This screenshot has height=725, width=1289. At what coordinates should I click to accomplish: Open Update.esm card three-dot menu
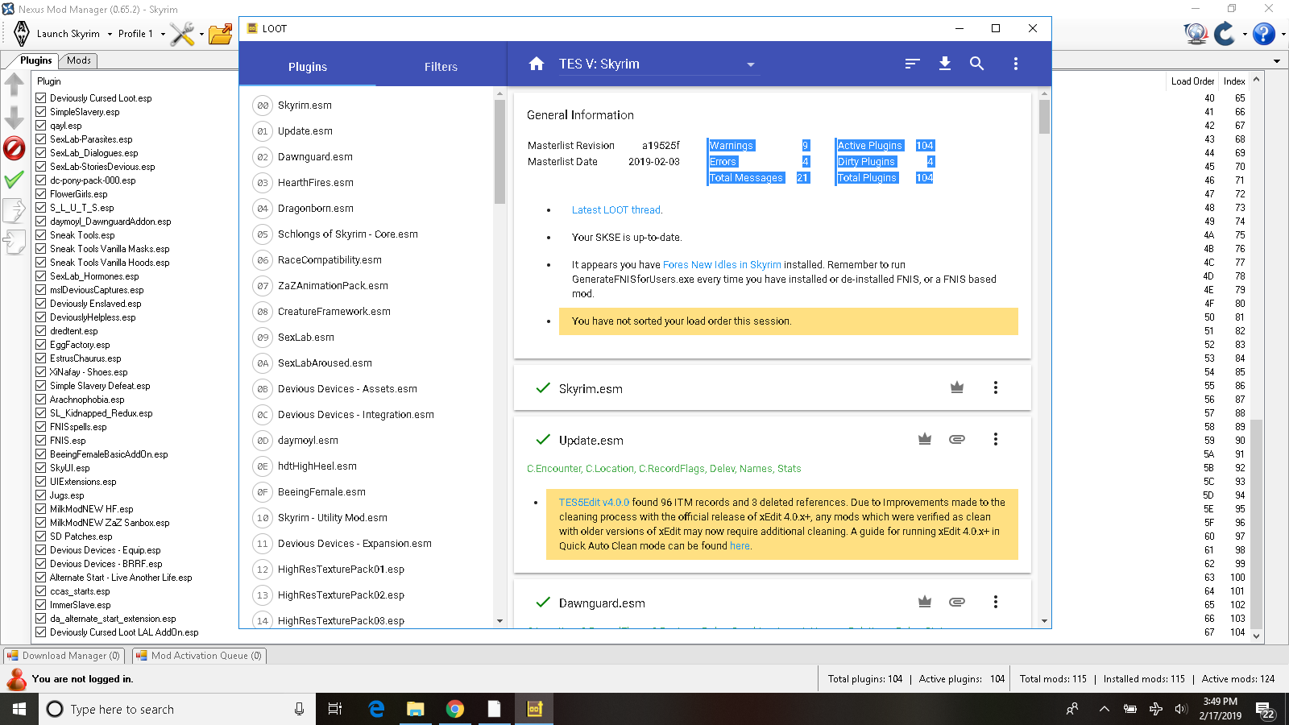coord(996,439)
